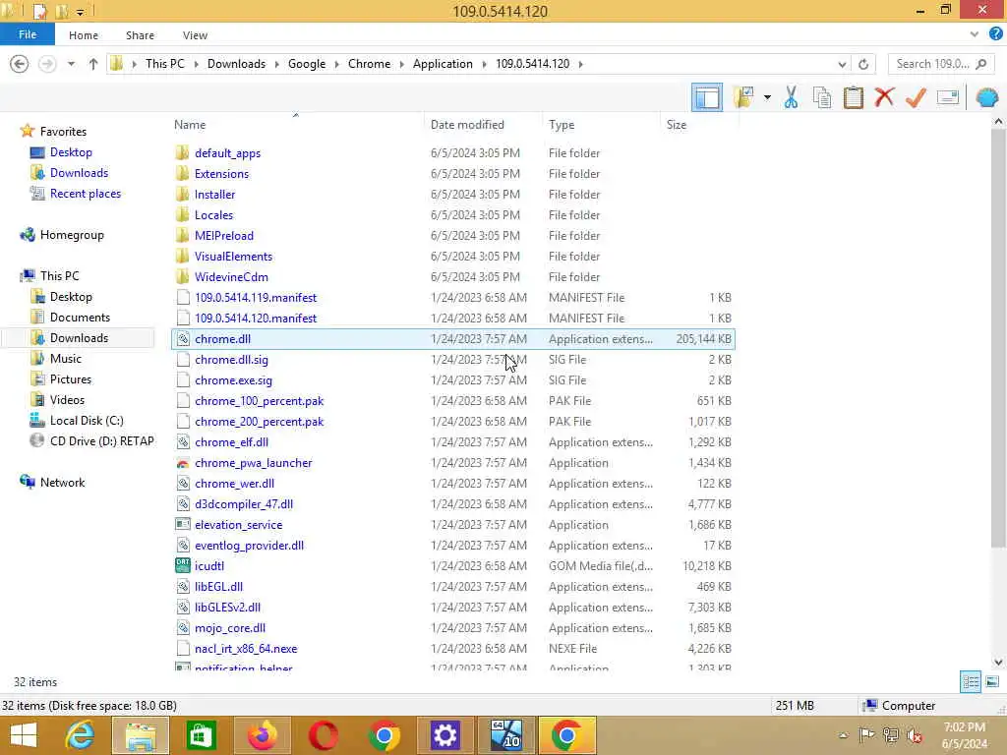Click the Action Center flag tray icon
Screen dimensions: 1007x755
pyautogui.click(x=866, y=735)
